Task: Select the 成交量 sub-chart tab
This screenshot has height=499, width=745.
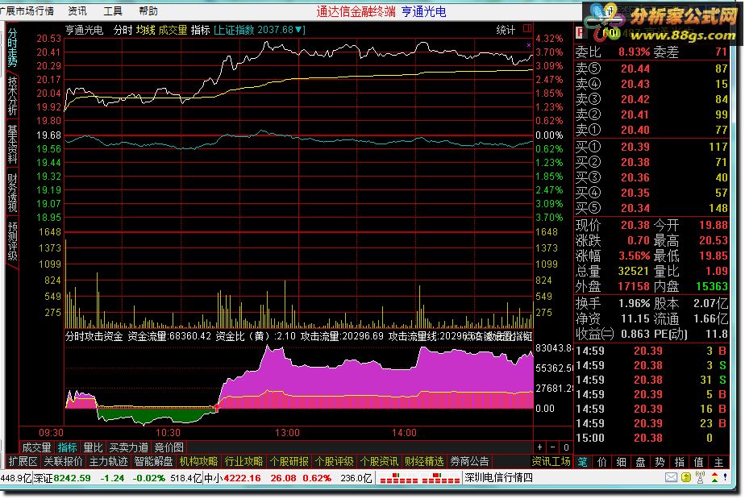Action: coord(36,447)
